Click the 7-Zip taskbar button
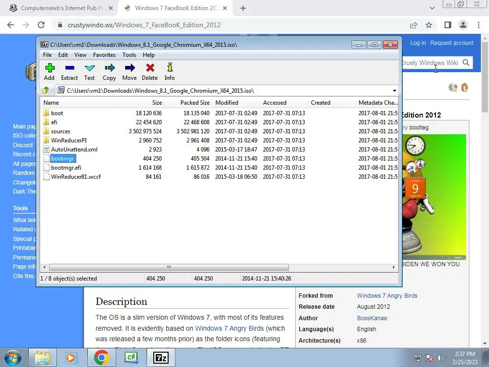Viewport: 489px width, 367px height. click(x=161, y=357)
